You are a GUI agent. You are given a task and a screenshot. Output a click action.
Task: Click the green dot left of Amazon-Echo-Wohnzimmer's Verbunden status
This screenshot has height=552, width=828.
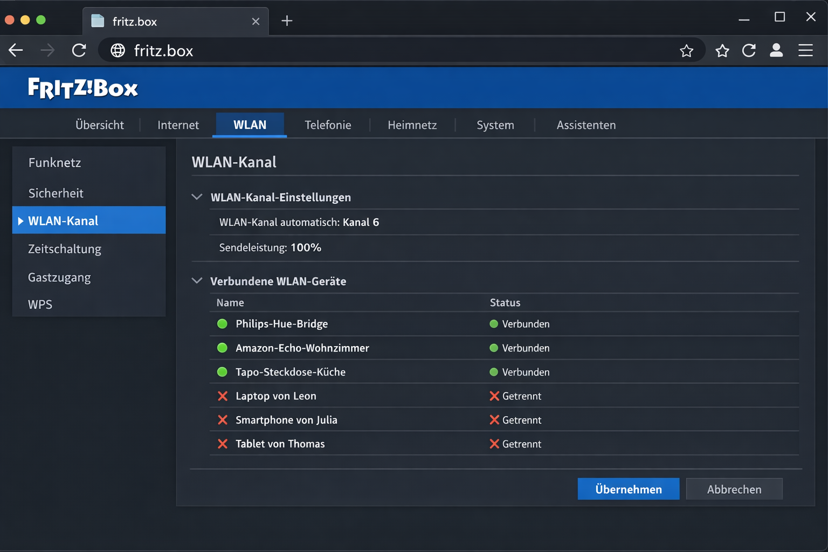493,348
